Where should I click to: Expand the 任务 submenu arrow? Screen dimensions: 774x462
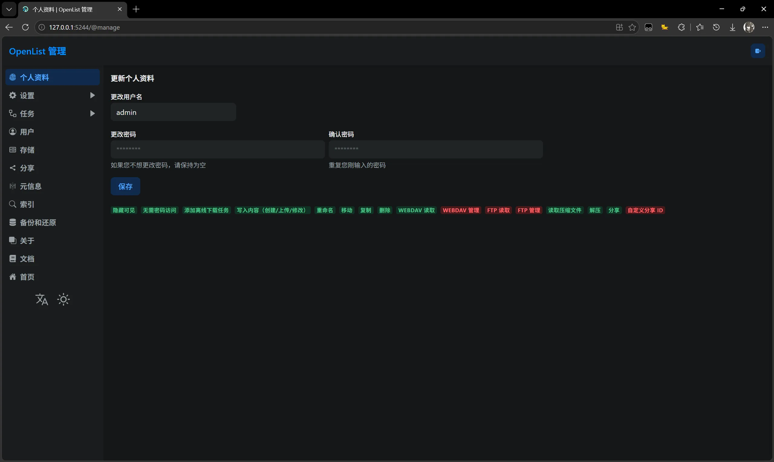point(92,113)
